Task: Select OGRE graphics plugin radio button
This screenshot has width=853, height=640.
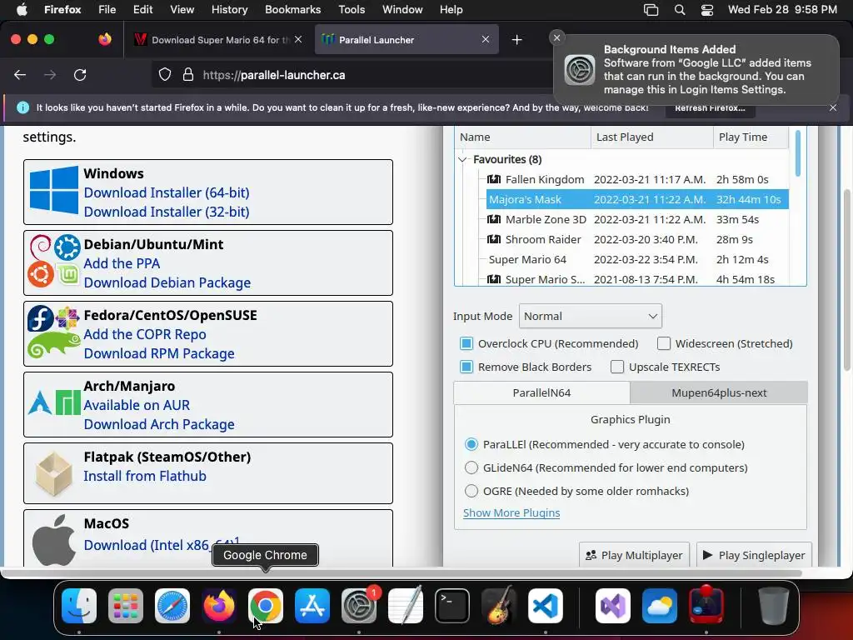Action: [471, 491]
